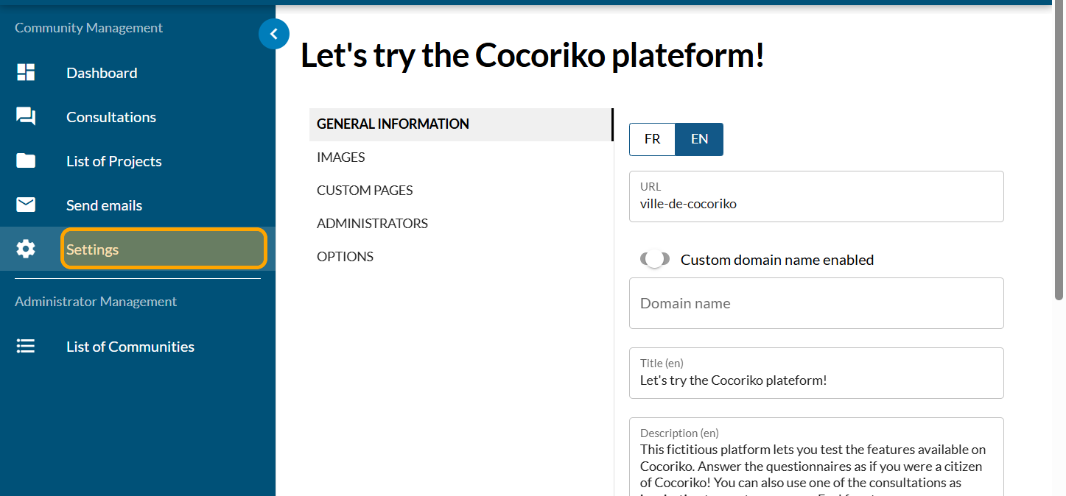Go to the Administrators tab
This screenshot has height=496, width=1066.
tap(372, 223)
